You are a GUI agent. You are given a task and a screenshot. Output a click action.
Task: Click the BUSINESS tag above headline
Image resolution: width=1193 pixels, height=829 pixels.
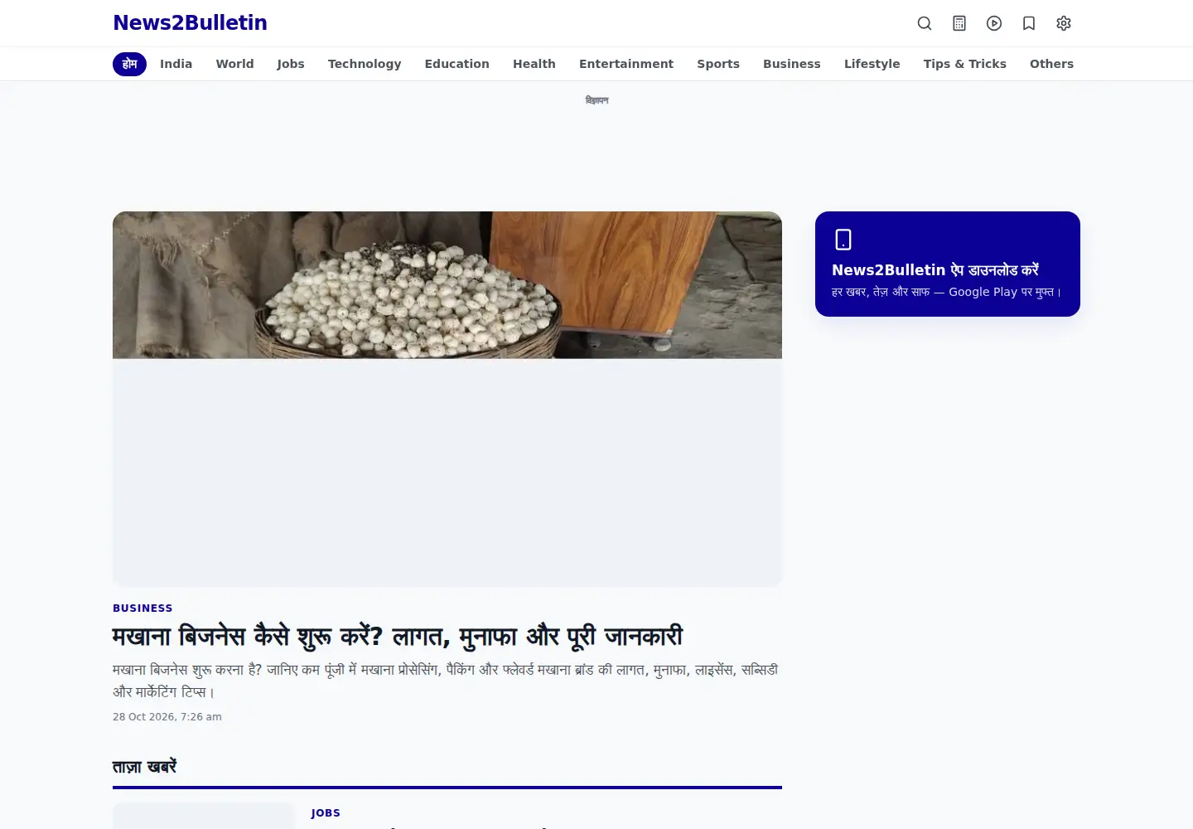pos(142,608)
